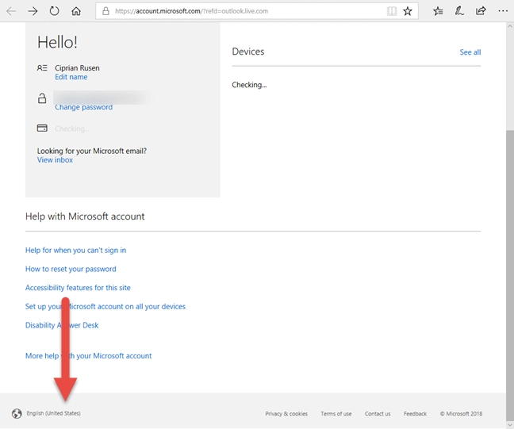
Task: Change language English (United States)
Action: (53, 414)
